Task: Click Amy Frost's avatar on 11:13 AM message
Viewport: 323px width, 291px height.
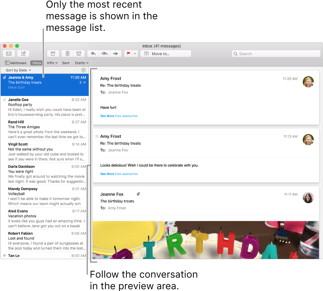Action: [308, 140]
